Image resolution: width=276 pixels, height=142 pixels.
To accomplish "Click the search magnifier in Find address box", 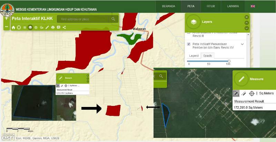I will [113, 19].
